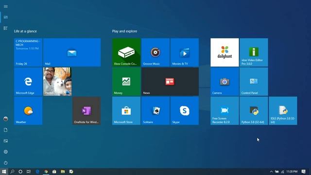Launch the Microsoft Edge tile

click(x=28, y=82)
